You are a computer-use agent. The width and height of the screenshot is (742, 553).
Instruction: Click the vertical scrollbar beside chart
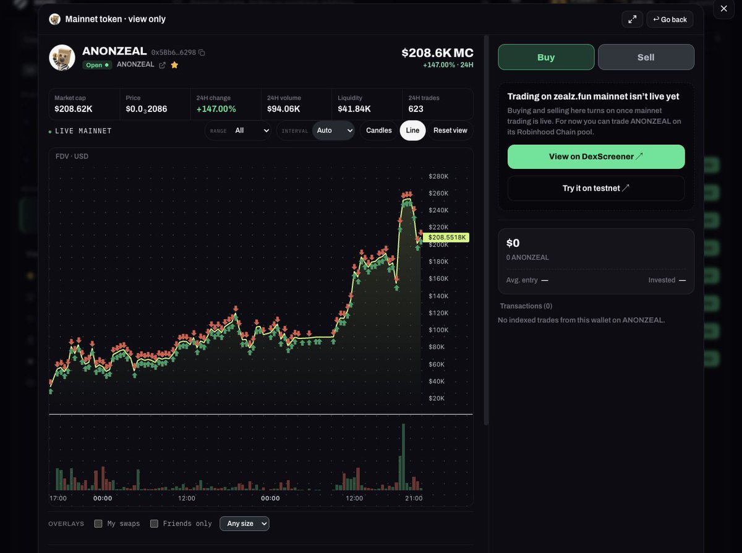(x=486, y=230)
